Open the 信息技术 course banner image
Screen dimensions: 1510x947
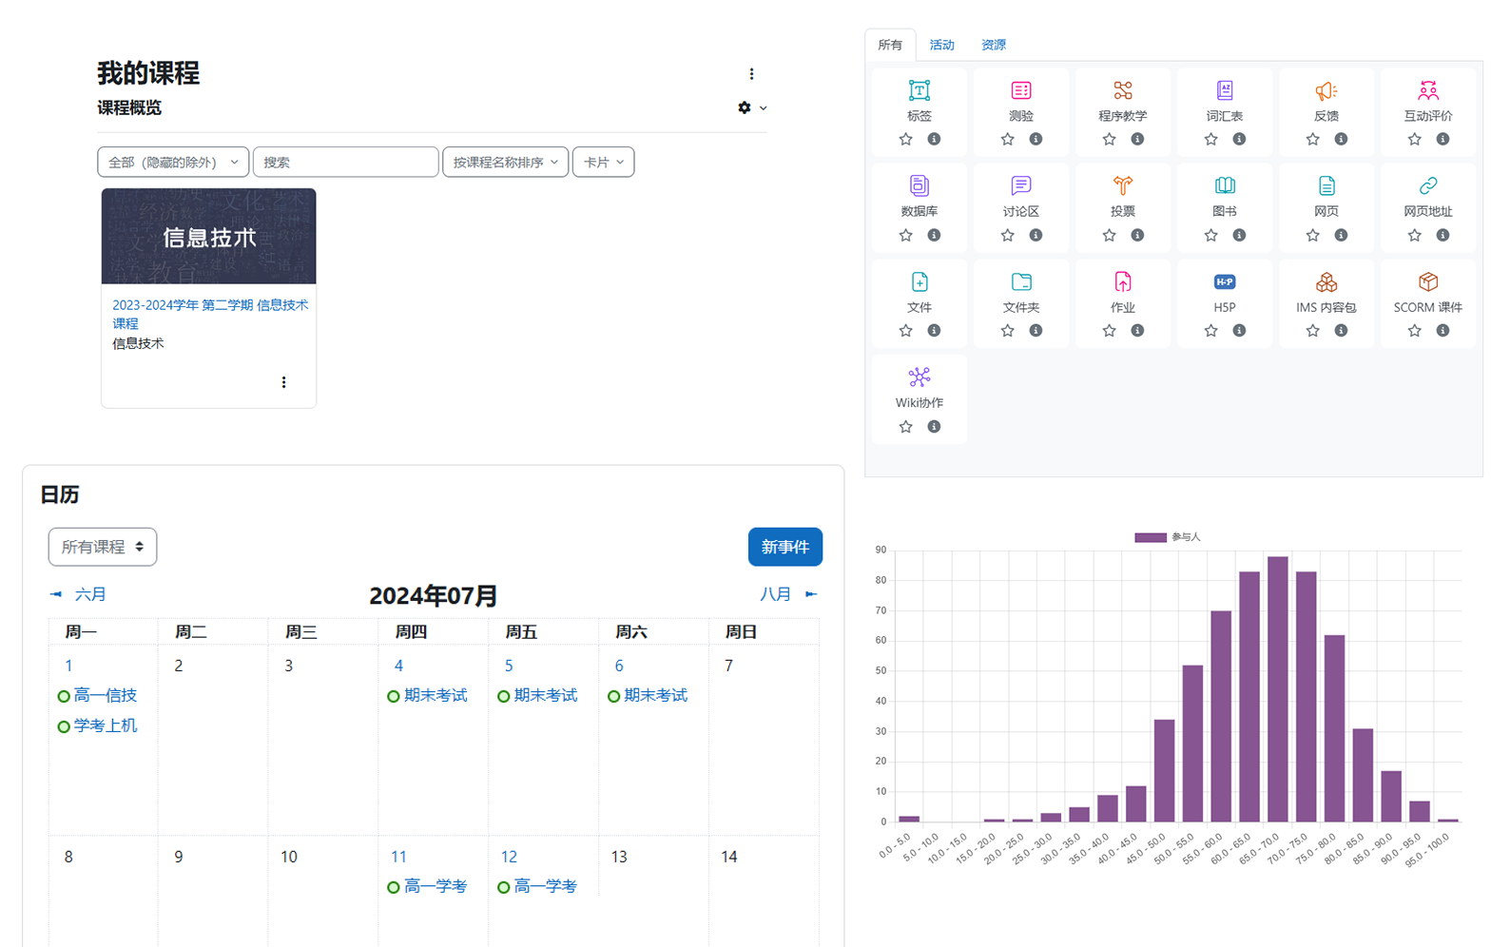pyautogui.click(x=208, y=236)
